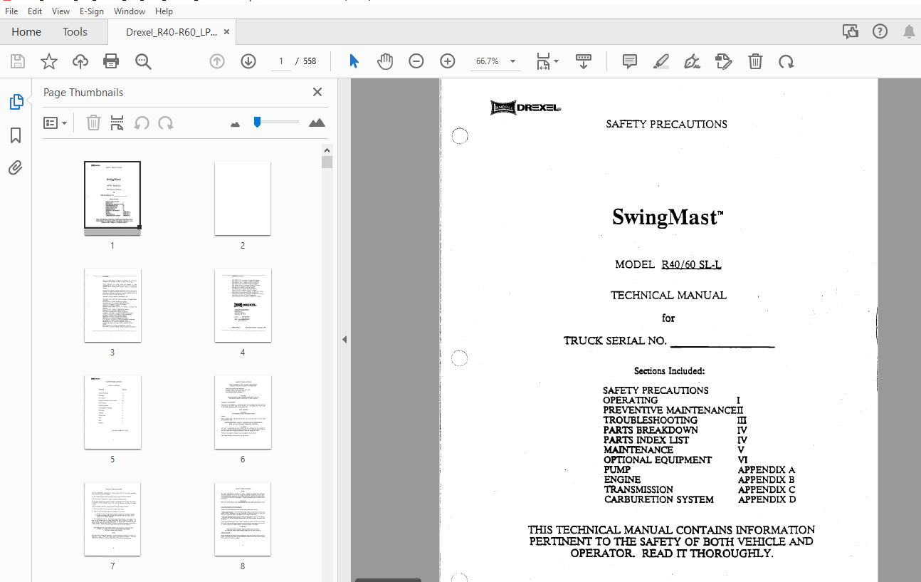The image size is (921, 582).
Task: Open the Sign document pen tool
Action: pyautogui.click(x=693, y=61)
